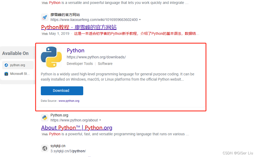
Task: Expand the liaoxuefeng URL dropdown arrow
Action: click(x=140, y=20)
